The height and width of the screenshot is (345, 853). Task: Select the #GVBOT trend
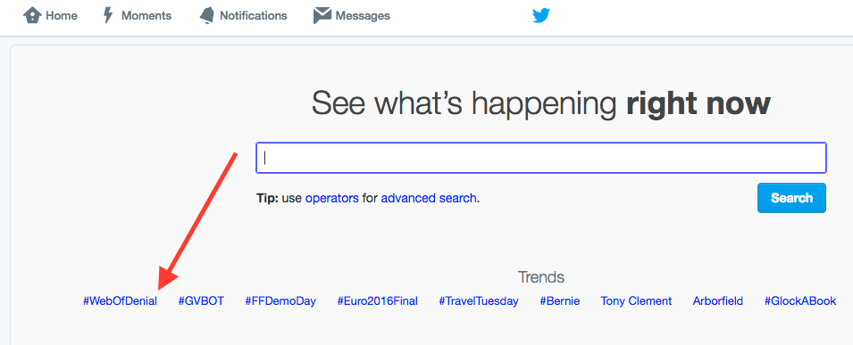click(x=201, y=301)
